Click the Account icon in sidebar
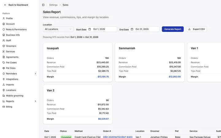 pos(4,24)
